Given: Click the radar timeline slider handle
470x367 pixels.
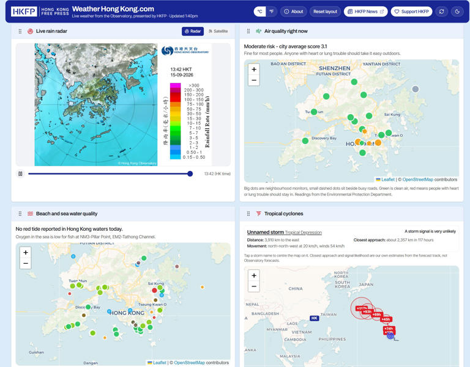Looking at the screenshot, I should [x=190, y=173].
